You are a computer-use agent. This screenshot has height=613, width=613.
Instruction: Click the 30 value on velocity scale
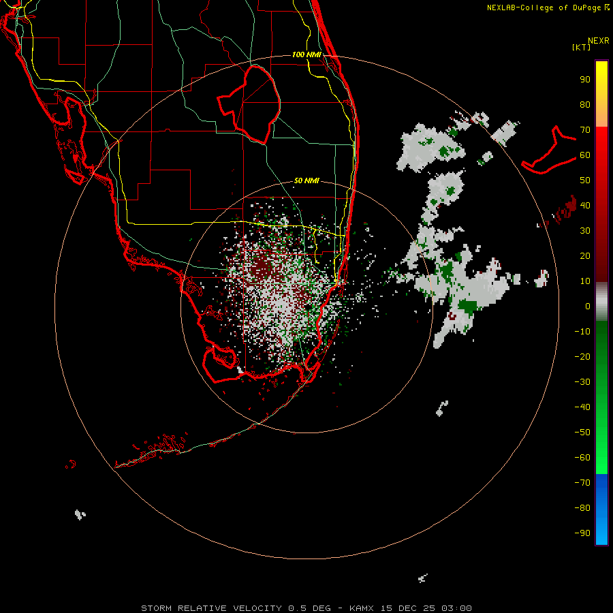coord(585,231)
